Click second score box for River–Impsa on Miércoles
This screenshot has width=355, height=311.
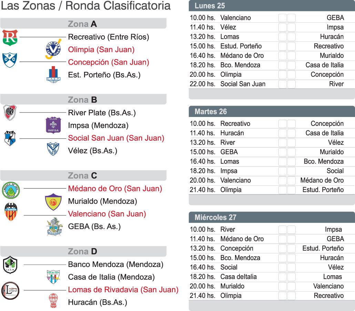pos(292,230)
